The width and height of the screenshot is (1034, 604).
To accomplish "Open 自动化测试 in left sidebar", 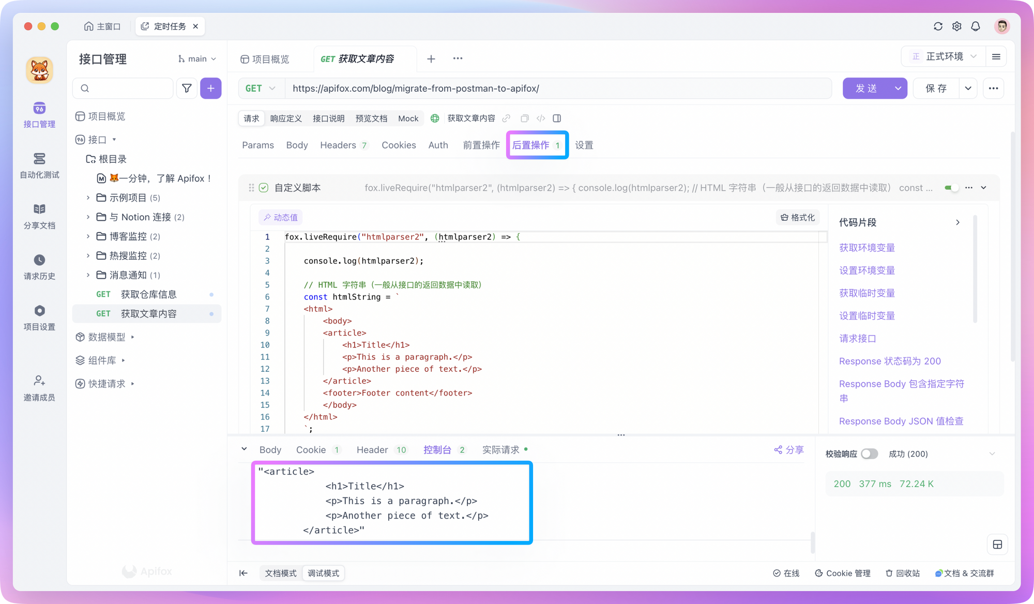I will [x=39, y=165].
